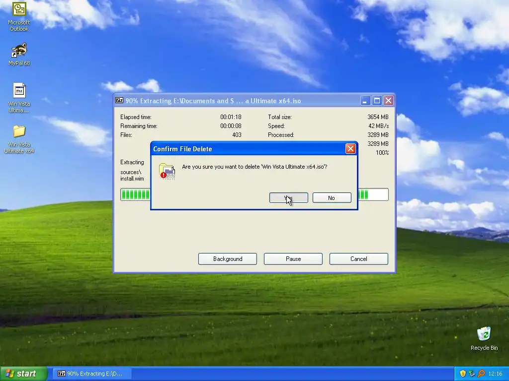
Task: Click No in Confirm File Delete
Action: [332, 197]
